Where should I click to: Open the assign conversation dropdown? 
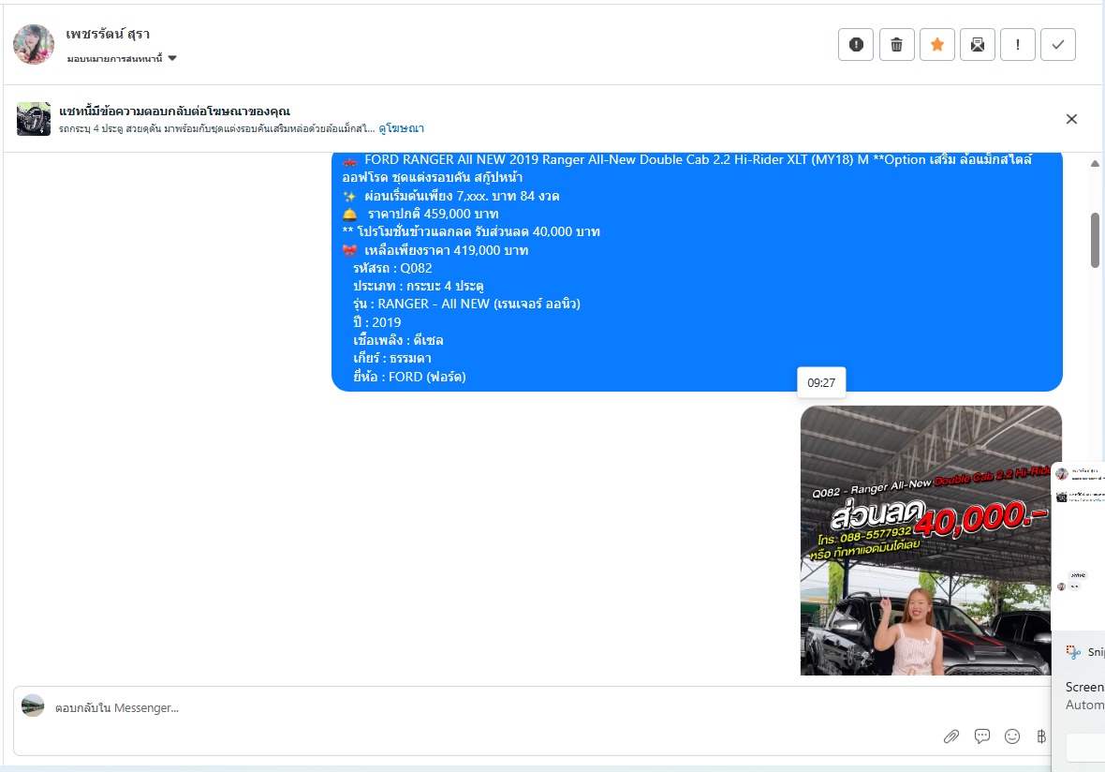pyautogui.click(x=122, y=58)
